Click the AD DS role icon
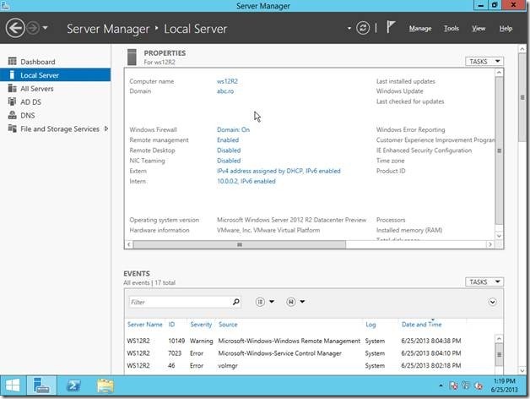This screenshot has width=530, height=399. 12,101
